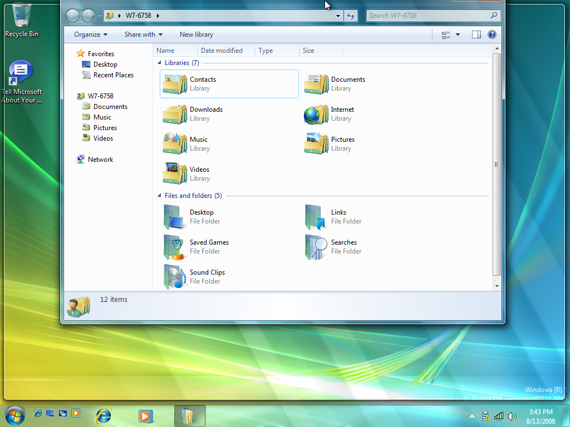Launch Internet Explorer from the taskbar
Screen dimensions: 570x427
(x=104, y=415)
